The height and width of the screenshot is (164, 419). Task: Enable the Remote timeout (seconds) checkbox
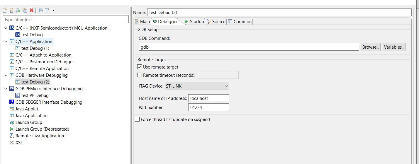tap(140, 75)
